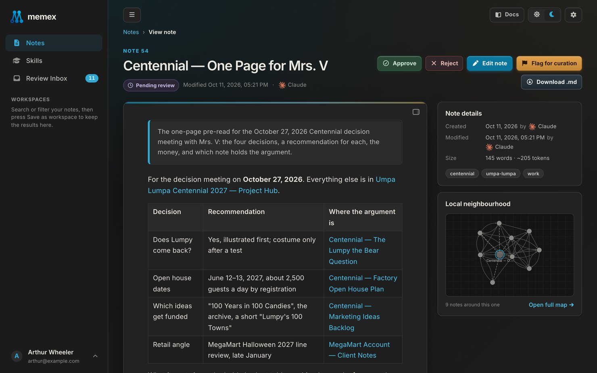
Task: Click Edit note button
Action: point(489,63)
